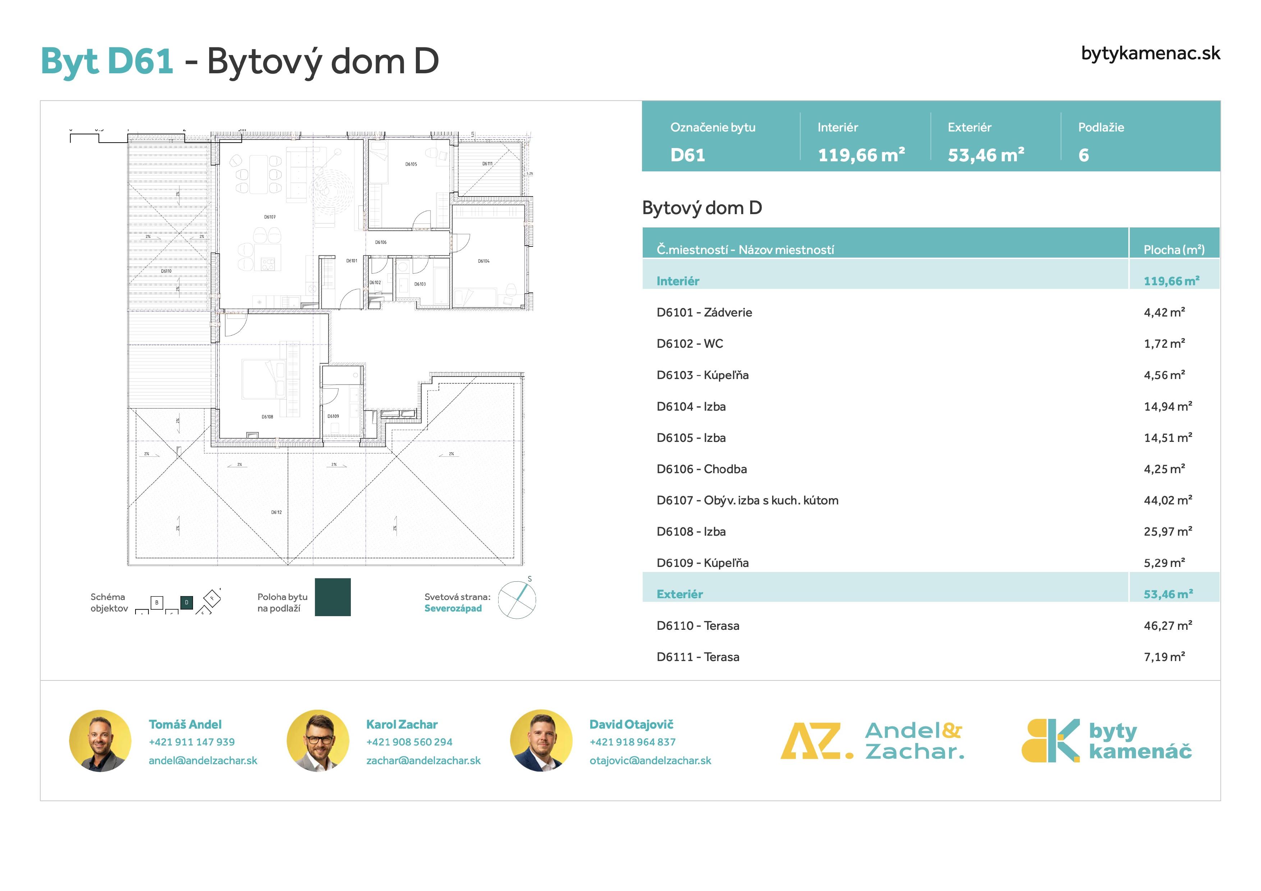Select building B in object schema

156,602
